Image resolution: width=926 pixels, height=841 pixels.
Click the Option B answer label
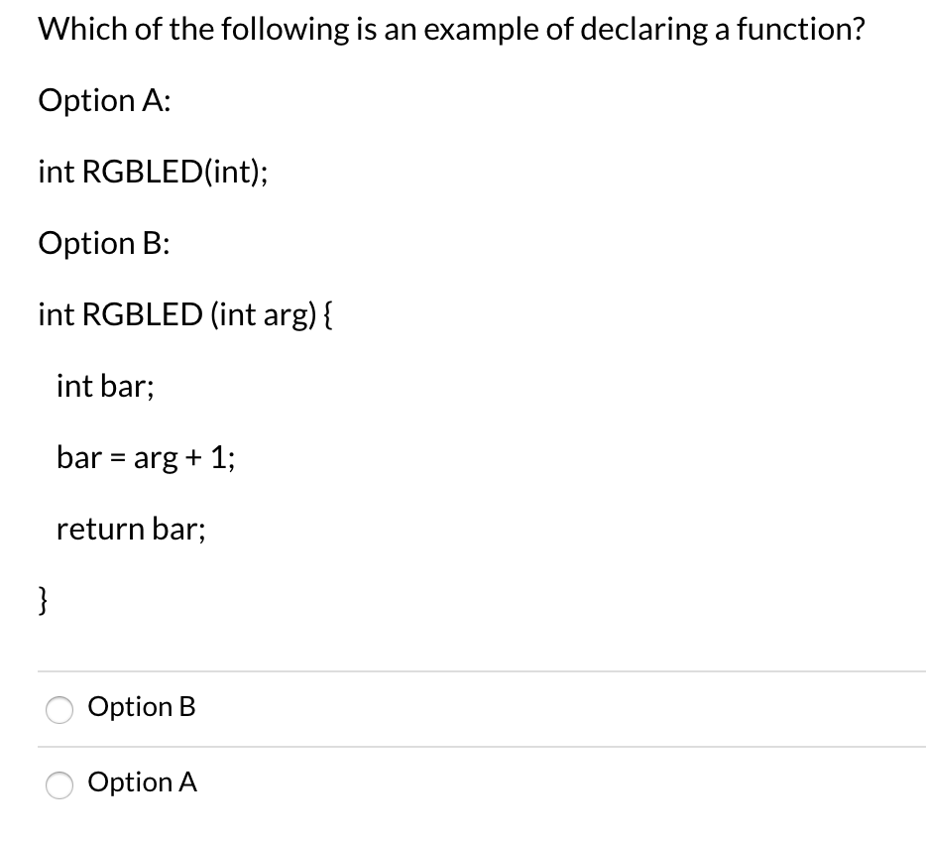(x=143, y=708)
